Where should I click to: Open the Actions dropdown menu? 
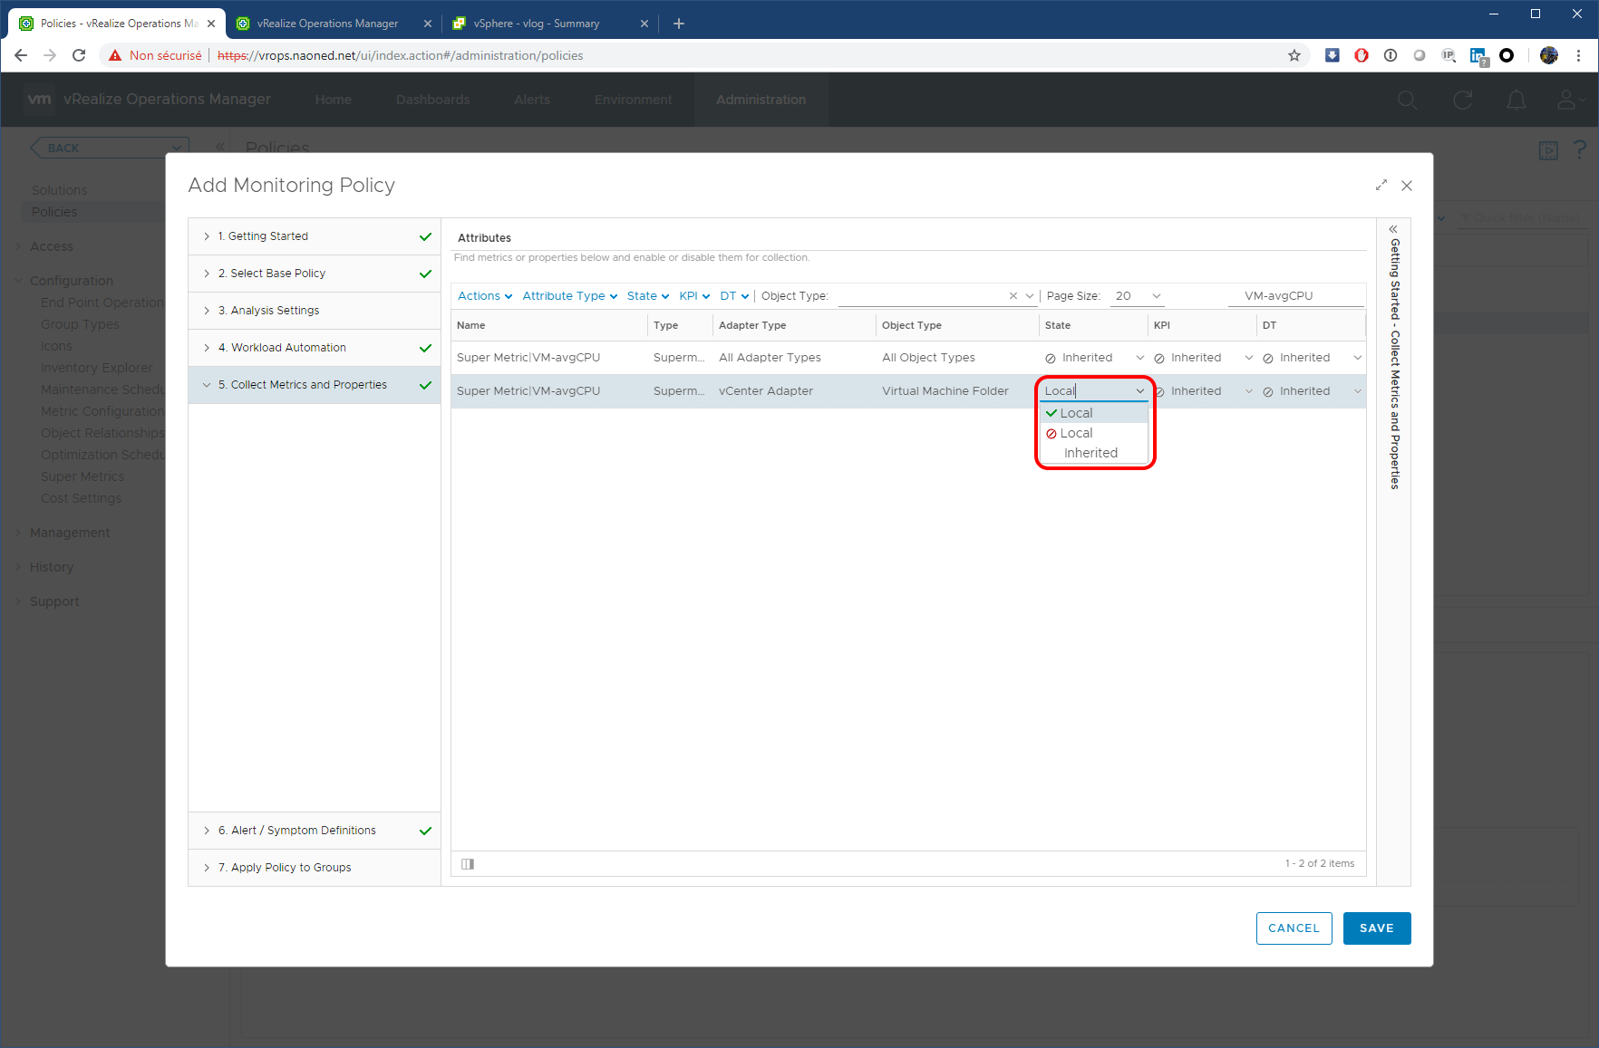(485, 296)
